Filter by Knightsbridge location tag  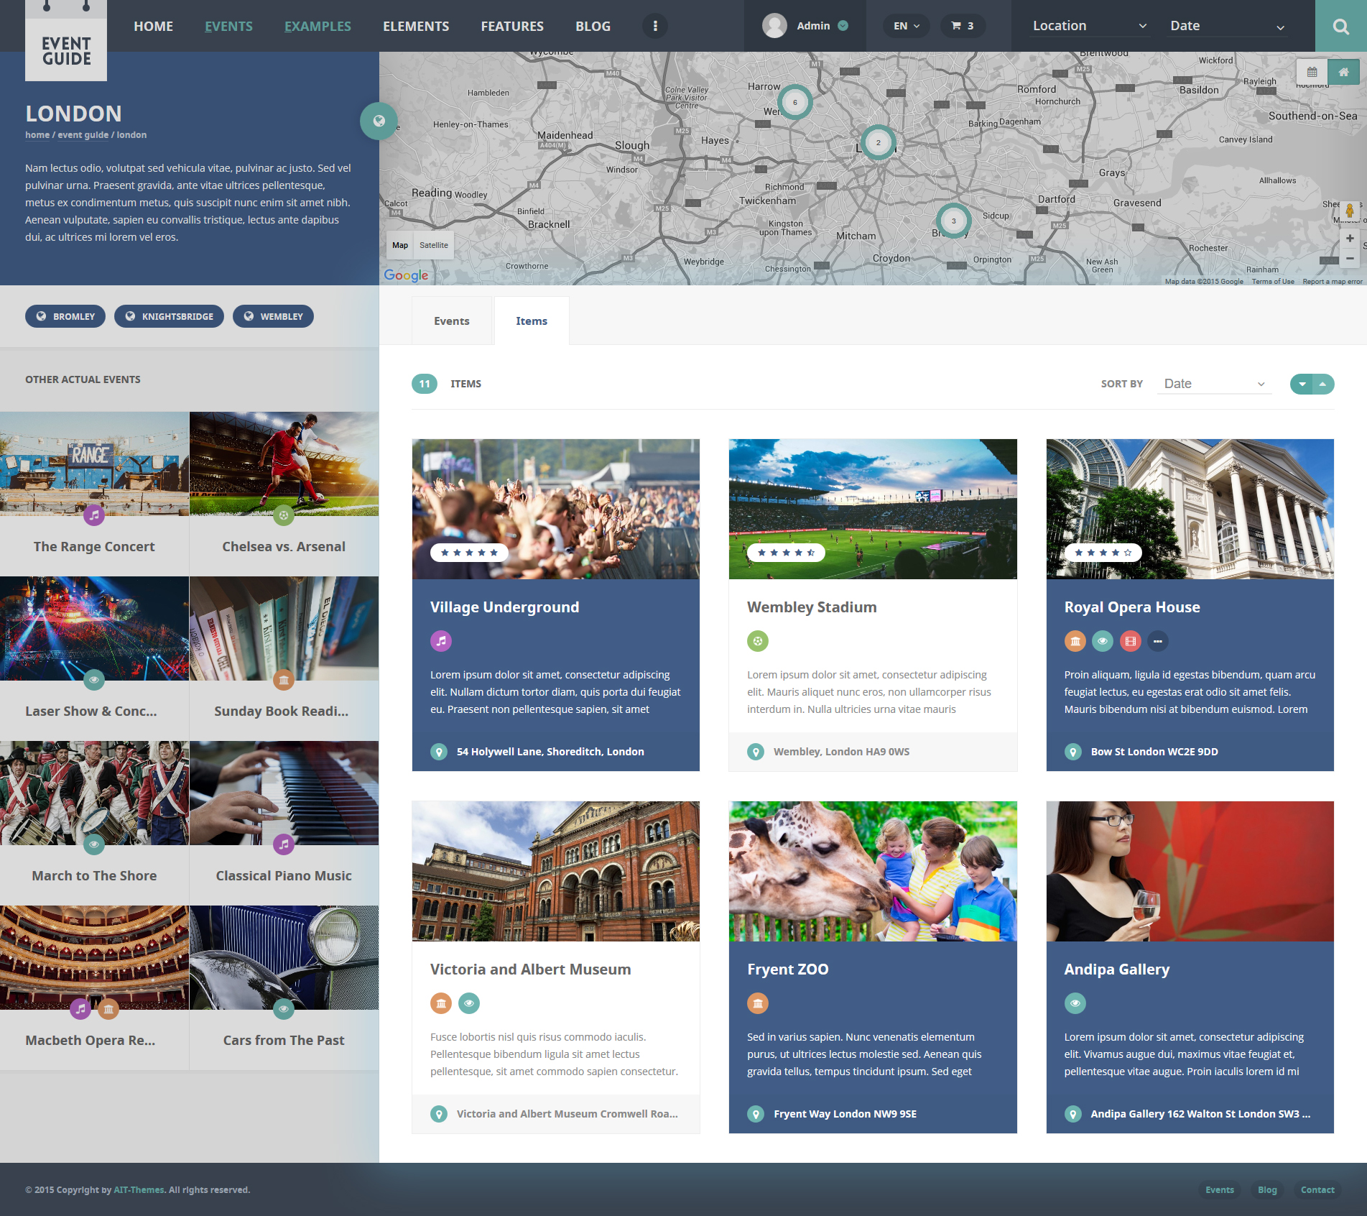[169, 316]
